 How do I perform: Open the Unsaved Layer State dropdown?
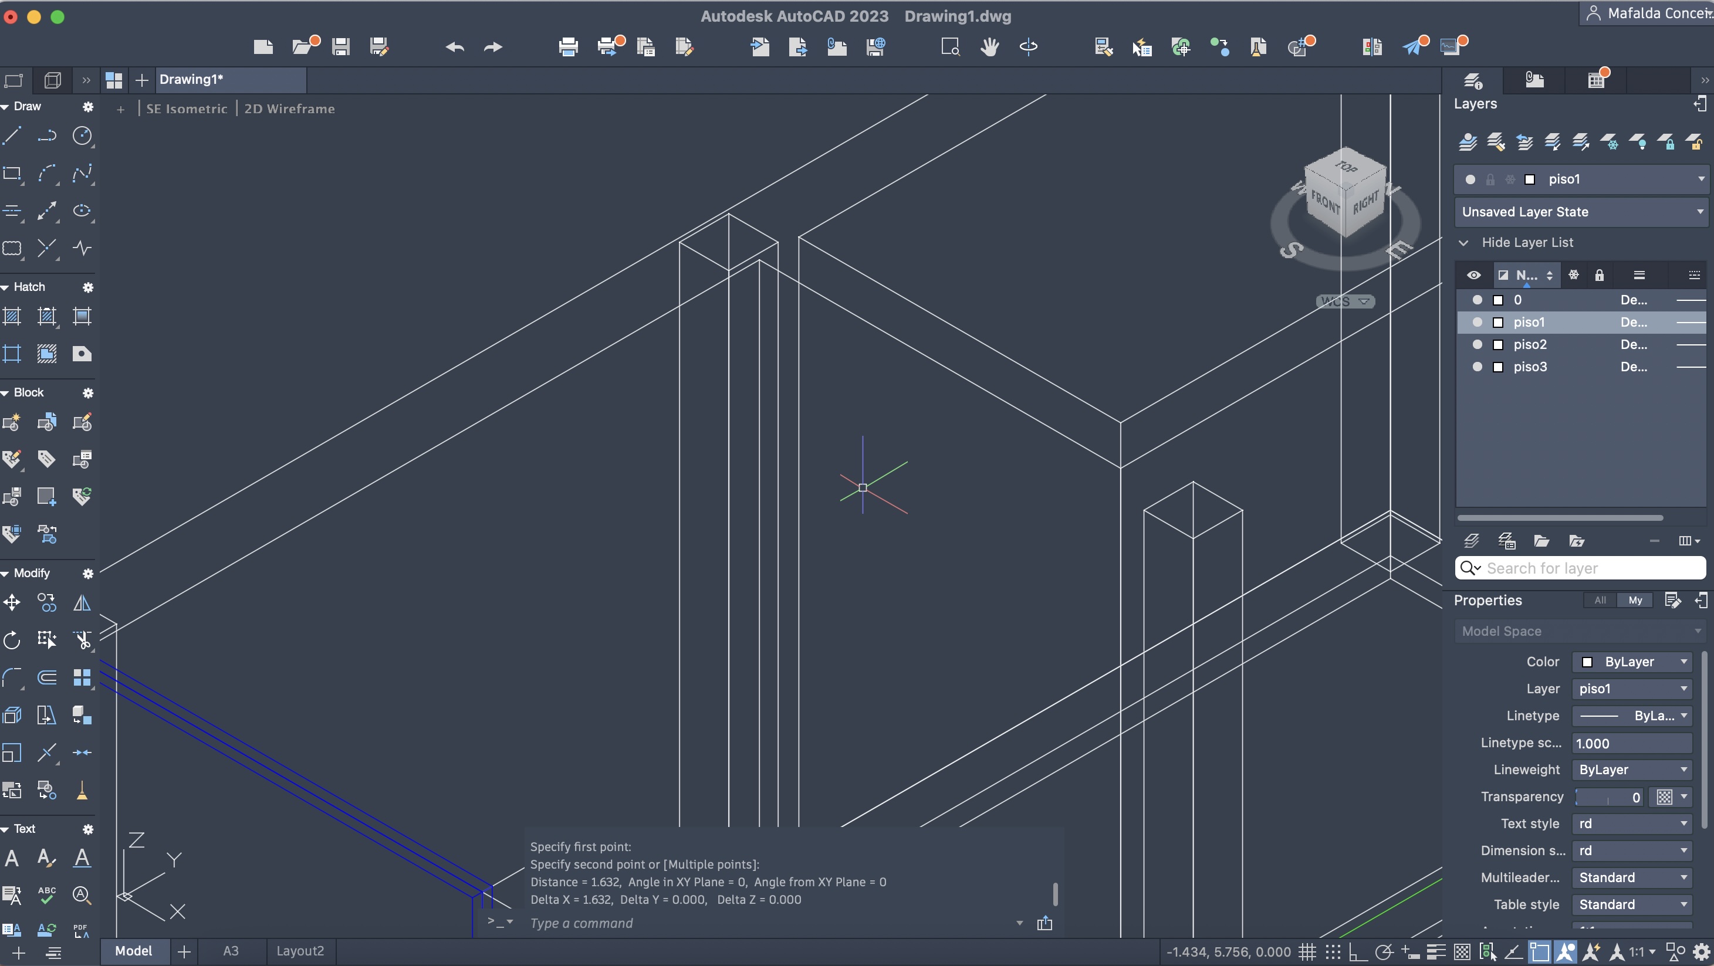1581,212
